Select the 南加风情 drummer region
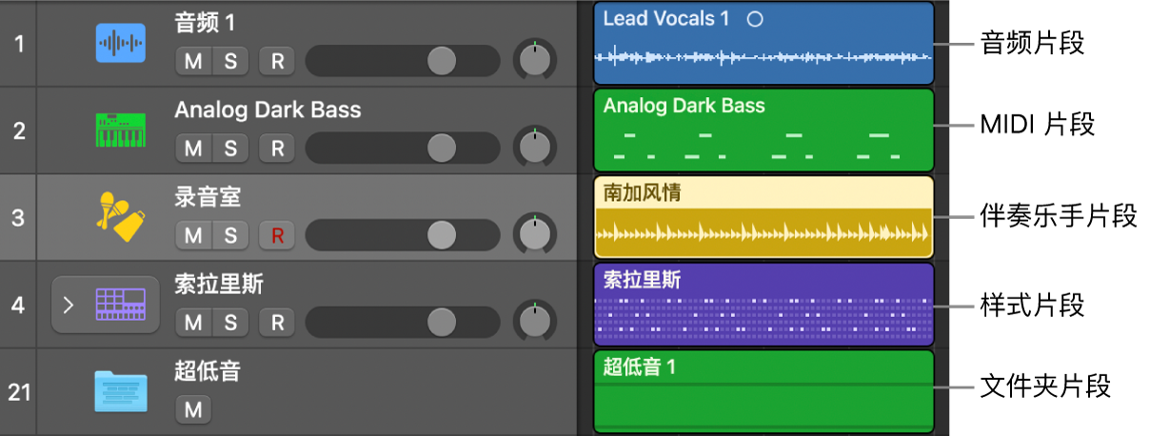The width and height of the screenshot is (1150, 436). click(x=763, y=217)
